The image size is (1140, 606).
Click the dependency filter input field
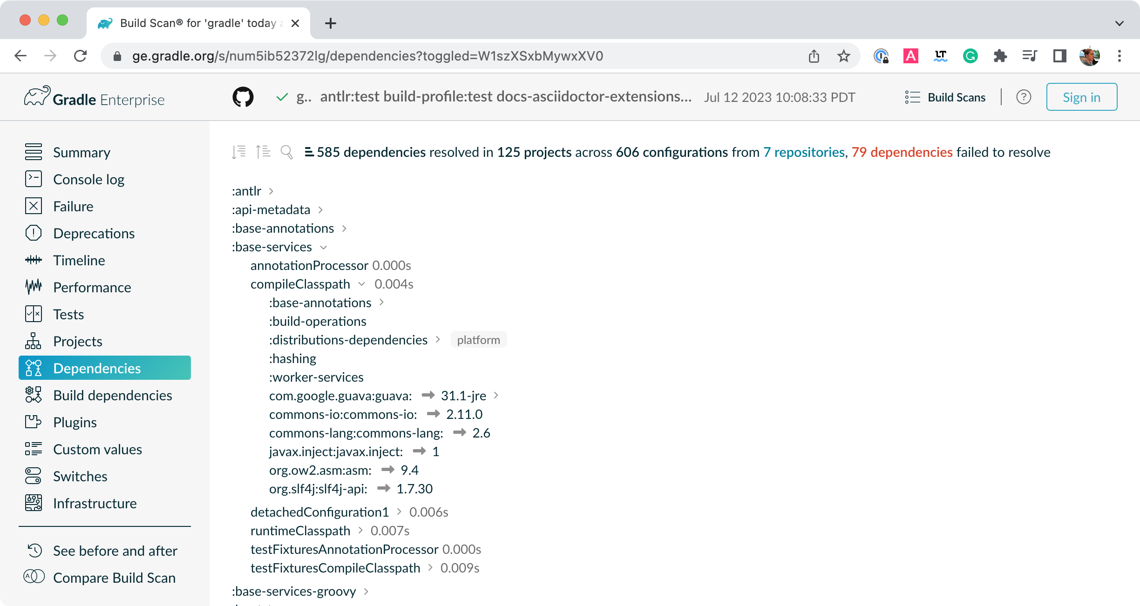(x=286, y=152)
